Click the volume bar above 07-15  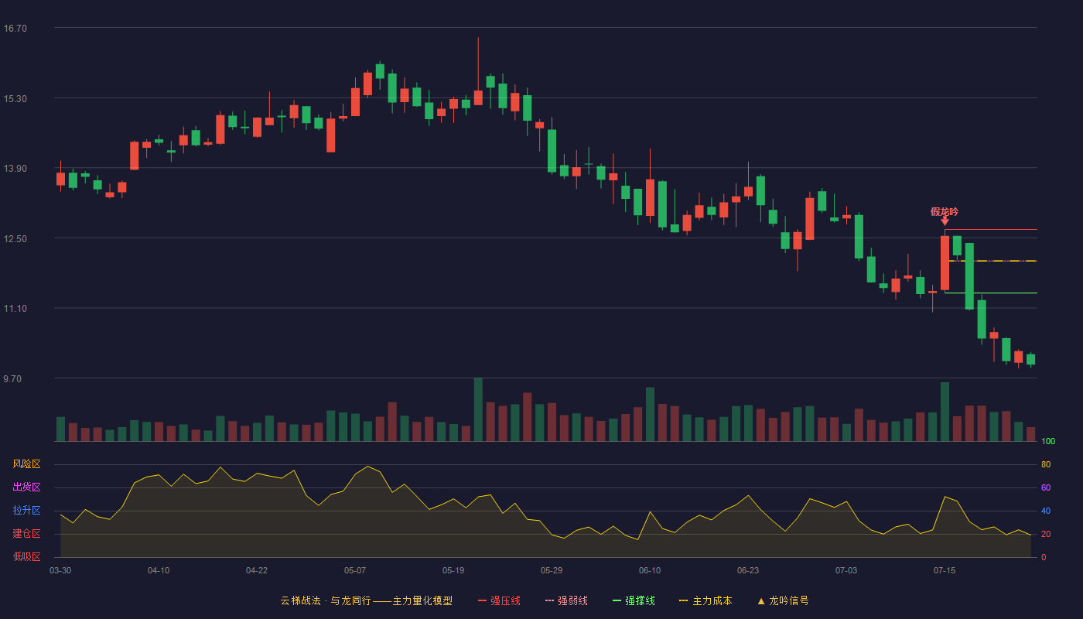coord(945,412)
